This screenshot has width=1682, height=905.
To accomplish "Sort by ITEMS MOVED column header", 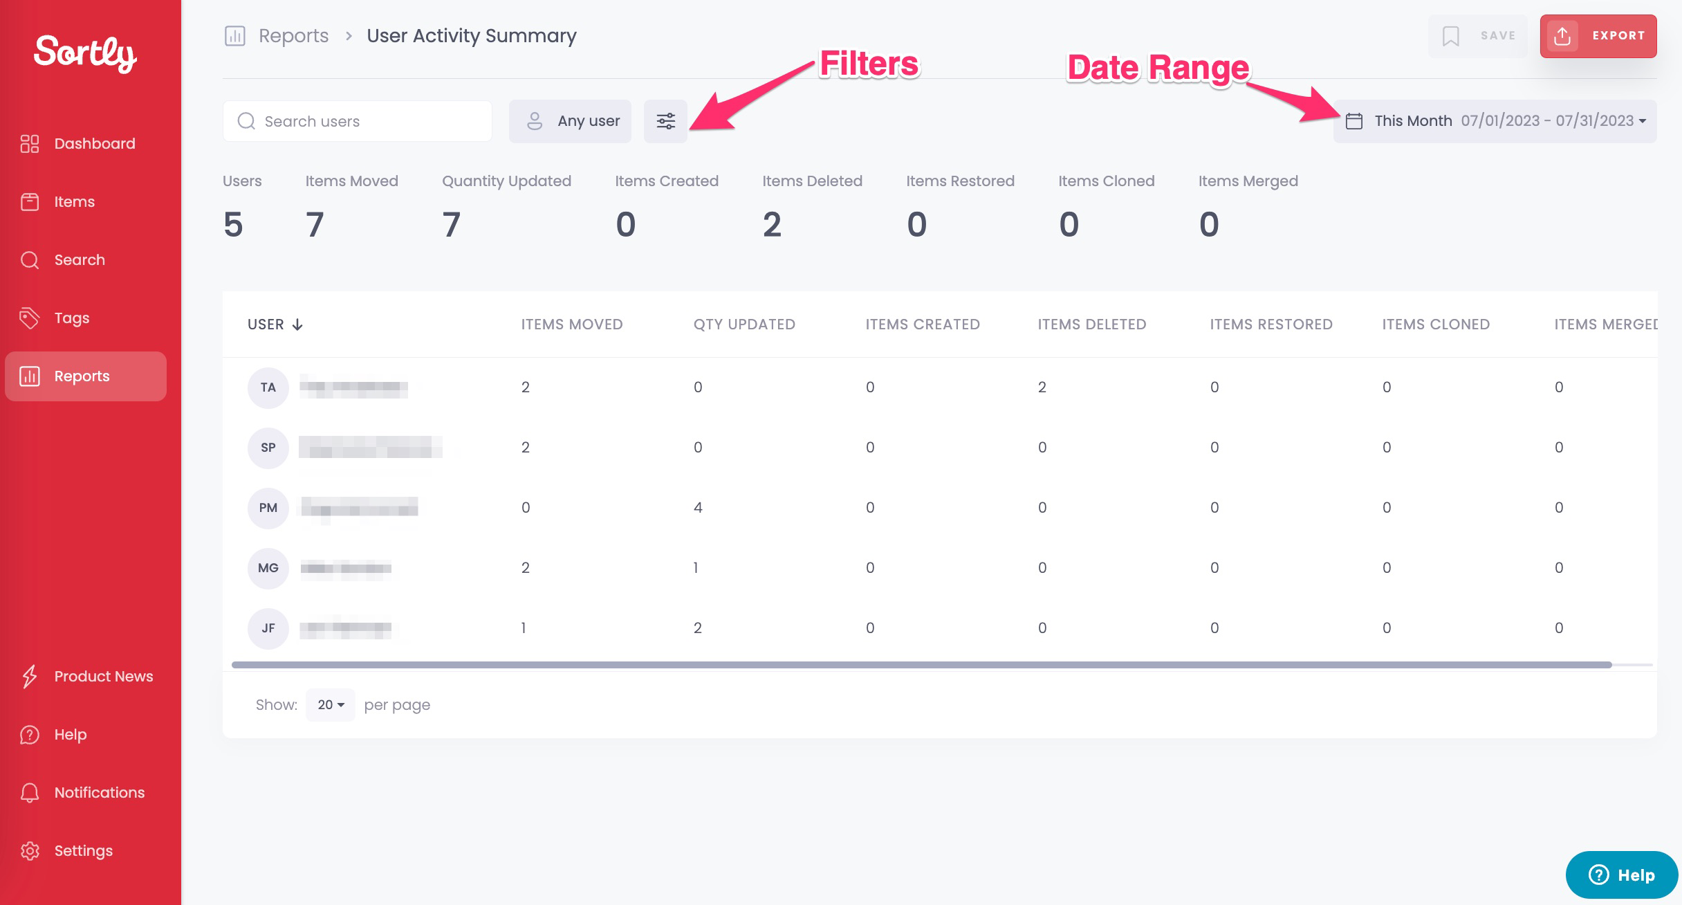I will pos(571,324).
